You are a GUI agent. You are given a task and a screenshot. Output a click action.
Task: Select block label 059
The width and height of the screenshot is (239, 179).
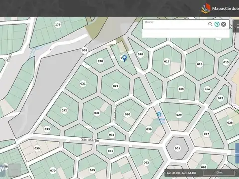pyautogui.click(x=37, y=148)
